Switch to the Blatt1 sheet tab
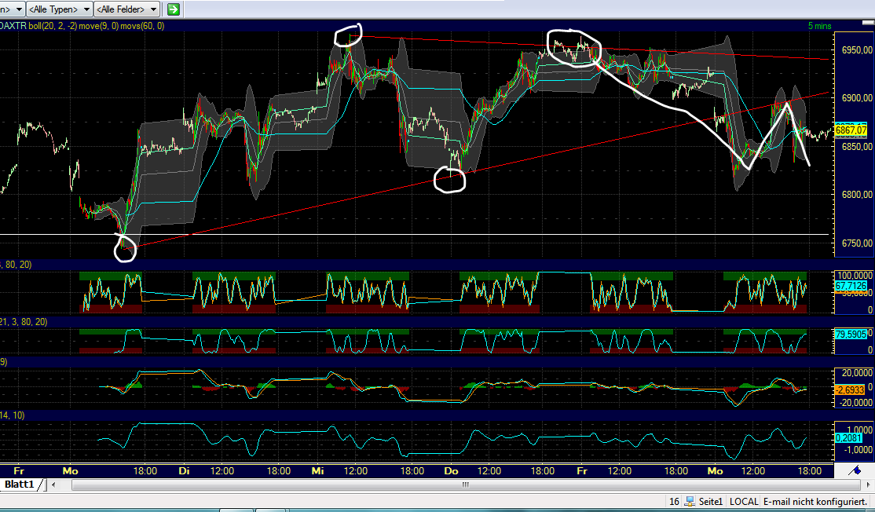Viewport: 875px width, 512px height. [x=20, y=484]
